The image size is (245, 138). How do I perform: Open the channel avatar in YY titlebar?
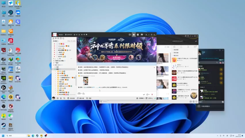coord(55,35)
